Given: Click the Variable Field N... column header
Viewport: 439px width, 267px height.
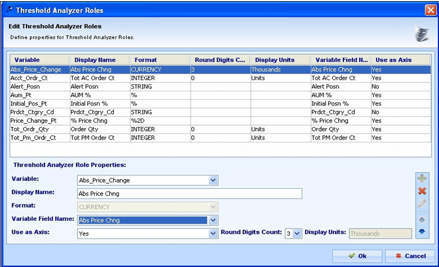Looking at the screenshot, I should tap(341, 60).
